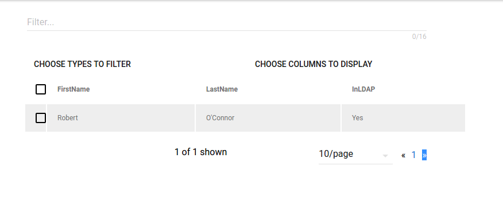The image size is (503, 209).
Task: Sort by the InLDAP column header
Action: click(x=363, y=89)
